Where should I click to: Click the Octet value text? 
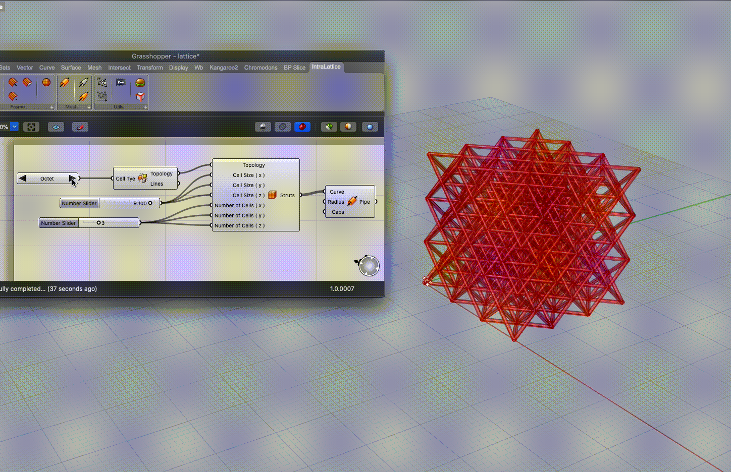click(x=47, y=179)
